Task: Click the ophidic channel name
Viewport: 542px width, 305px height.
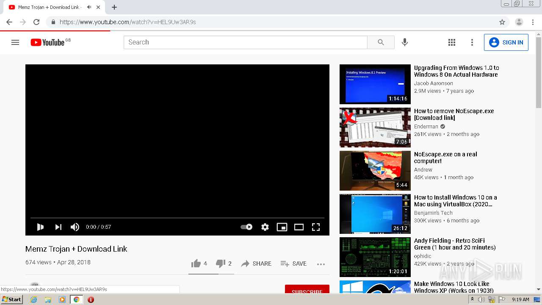Action: (423, 256)
